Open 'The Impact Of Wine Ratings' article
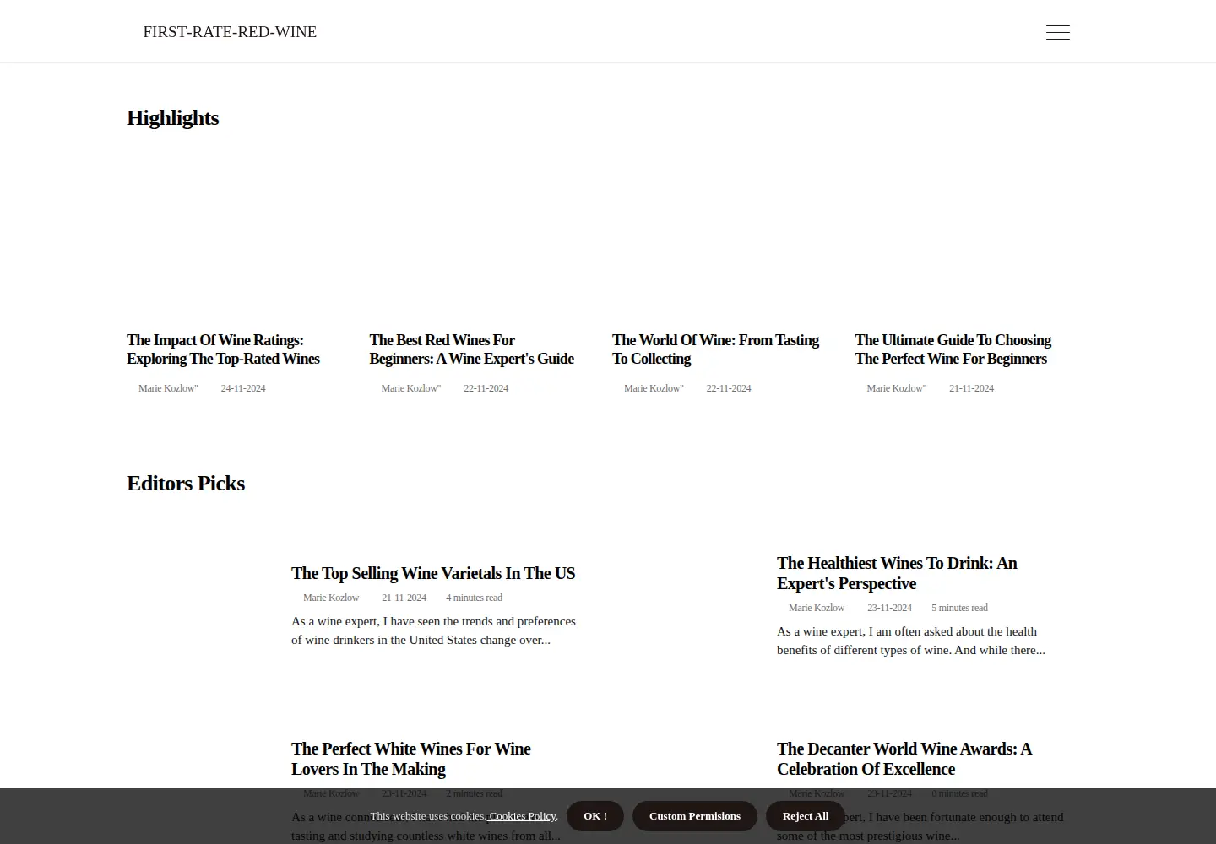This screenshot has height=844, width=1216. pos(223,349)
